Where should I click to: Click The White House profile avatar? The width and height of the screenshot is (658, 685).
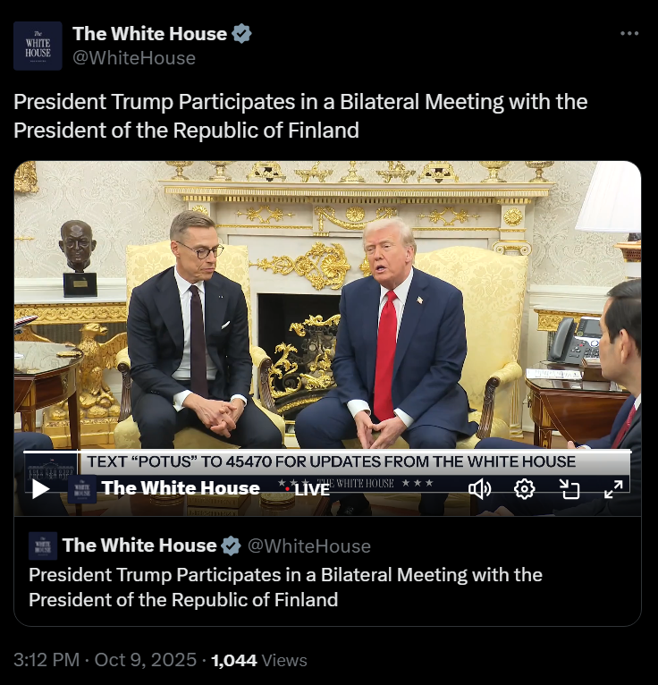tap(38, 46)
